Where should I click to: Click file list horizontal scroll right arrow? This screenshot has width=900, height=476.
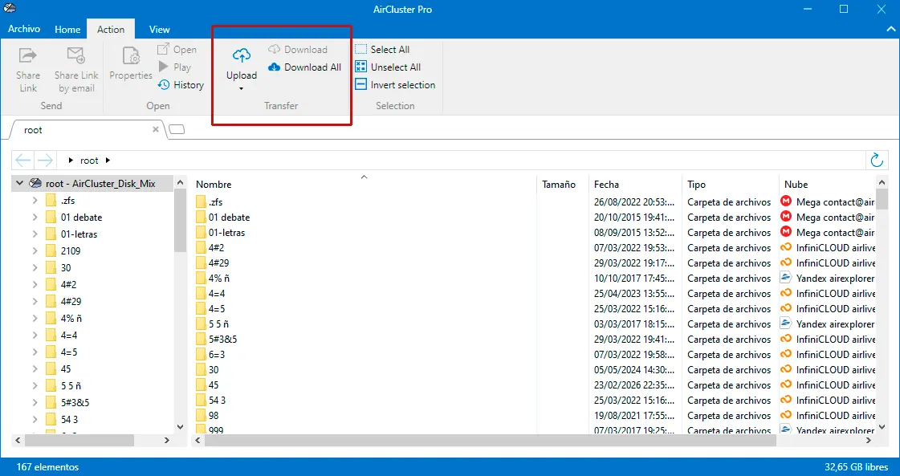(x=869, y=441)
